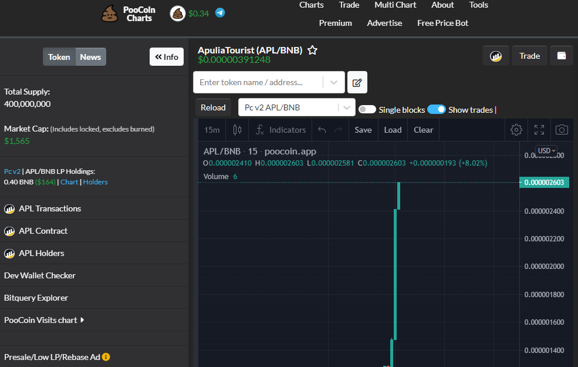Open the Telegram channel icon
Viewport: 578px width, 367px height.
click(220, 13)
